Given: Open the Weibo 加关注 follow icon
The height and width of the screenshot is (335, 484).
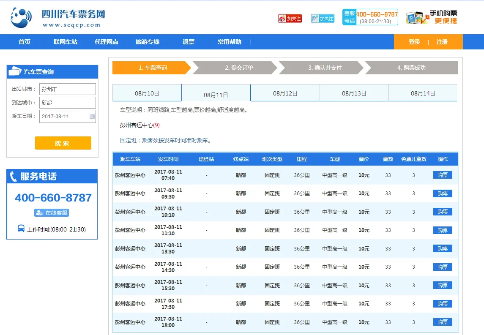Looking at the screenshot, I should coord(290,19).
